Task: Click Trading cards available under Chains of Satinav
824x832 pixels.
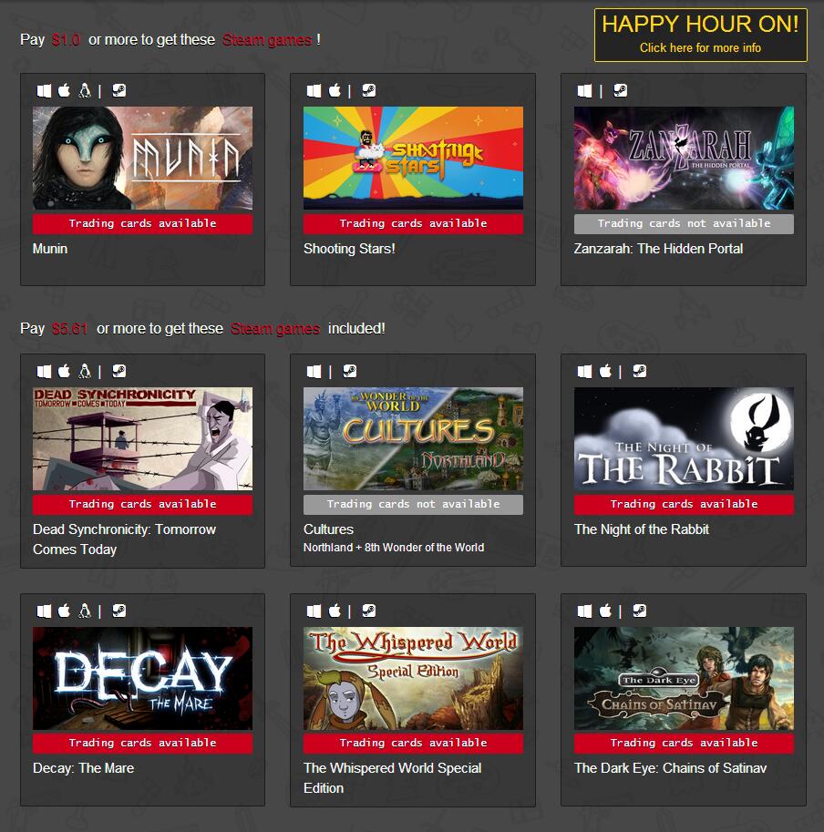Action: tap(684, 744)
